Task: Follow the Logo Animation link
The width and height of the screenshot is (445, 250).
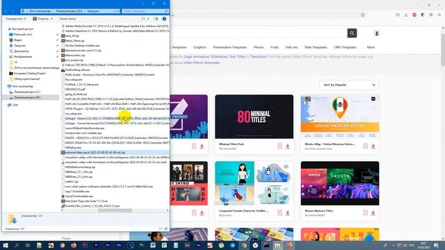Action: click(x=197, y=57)
